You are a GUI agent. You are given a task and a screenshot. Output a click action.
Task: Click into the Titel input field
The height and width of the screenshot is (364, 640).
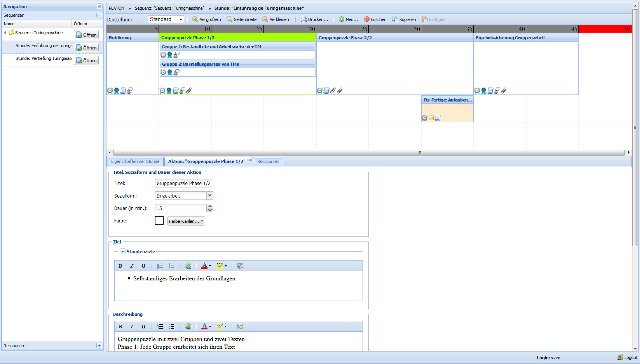[x=183, y=183]
